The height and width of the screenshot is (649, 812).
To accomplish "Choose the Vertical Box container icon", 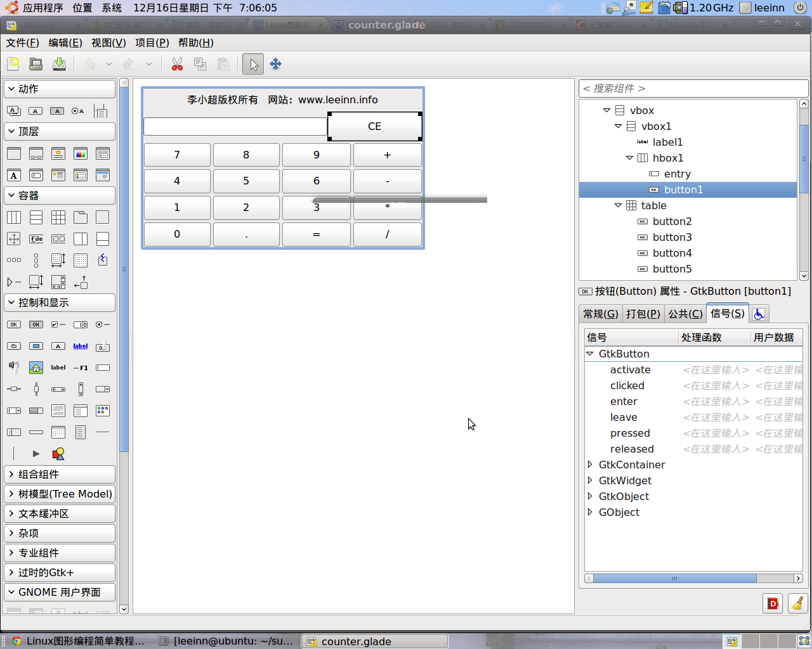I will [x=36, y=217].
